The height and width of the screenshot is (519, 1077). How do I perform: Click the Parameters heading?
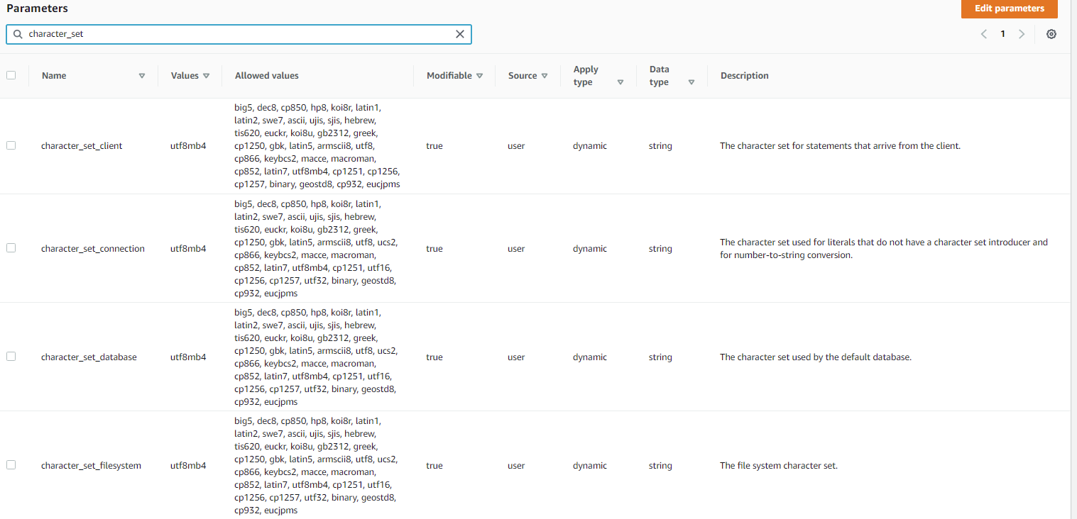(x=37, y=9)
